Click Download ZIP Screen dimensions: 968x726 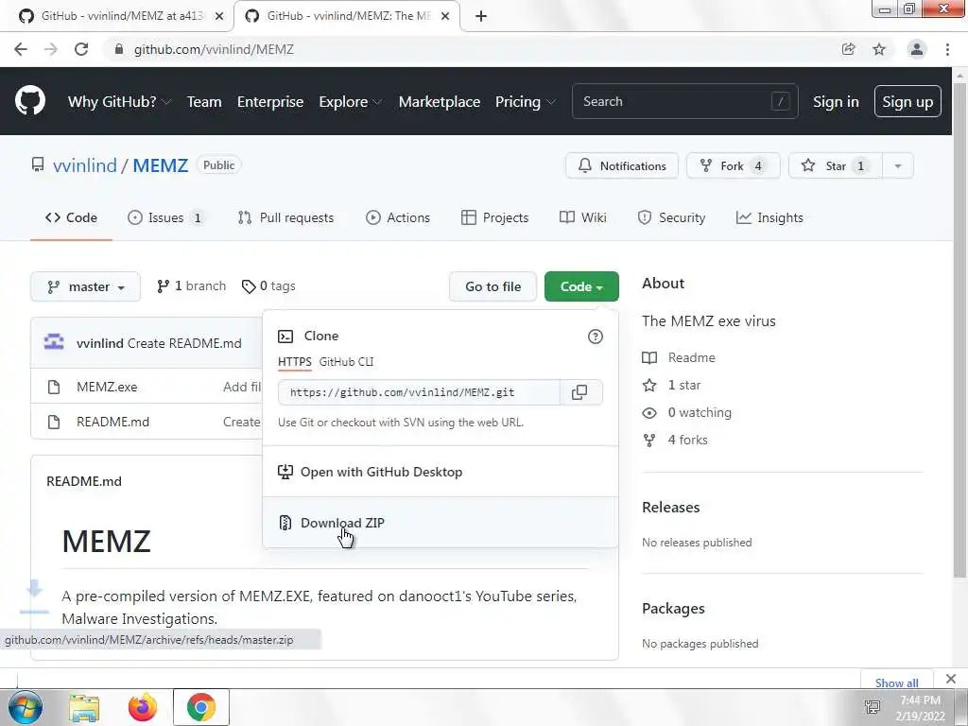click(441, 522)
